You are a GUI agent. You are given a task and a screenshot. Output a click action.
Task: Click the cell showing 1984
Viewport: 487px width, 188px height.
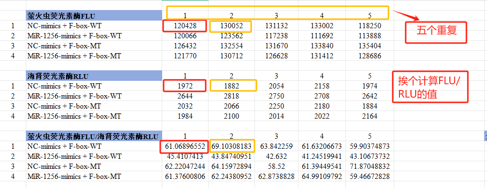pos(185,117)
